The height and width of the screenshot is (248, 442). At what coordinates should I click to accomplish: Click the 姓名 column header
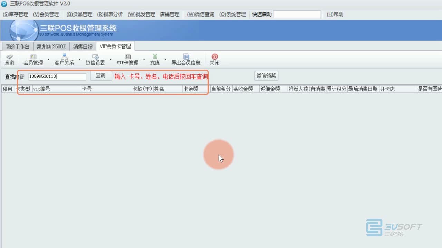168,89
